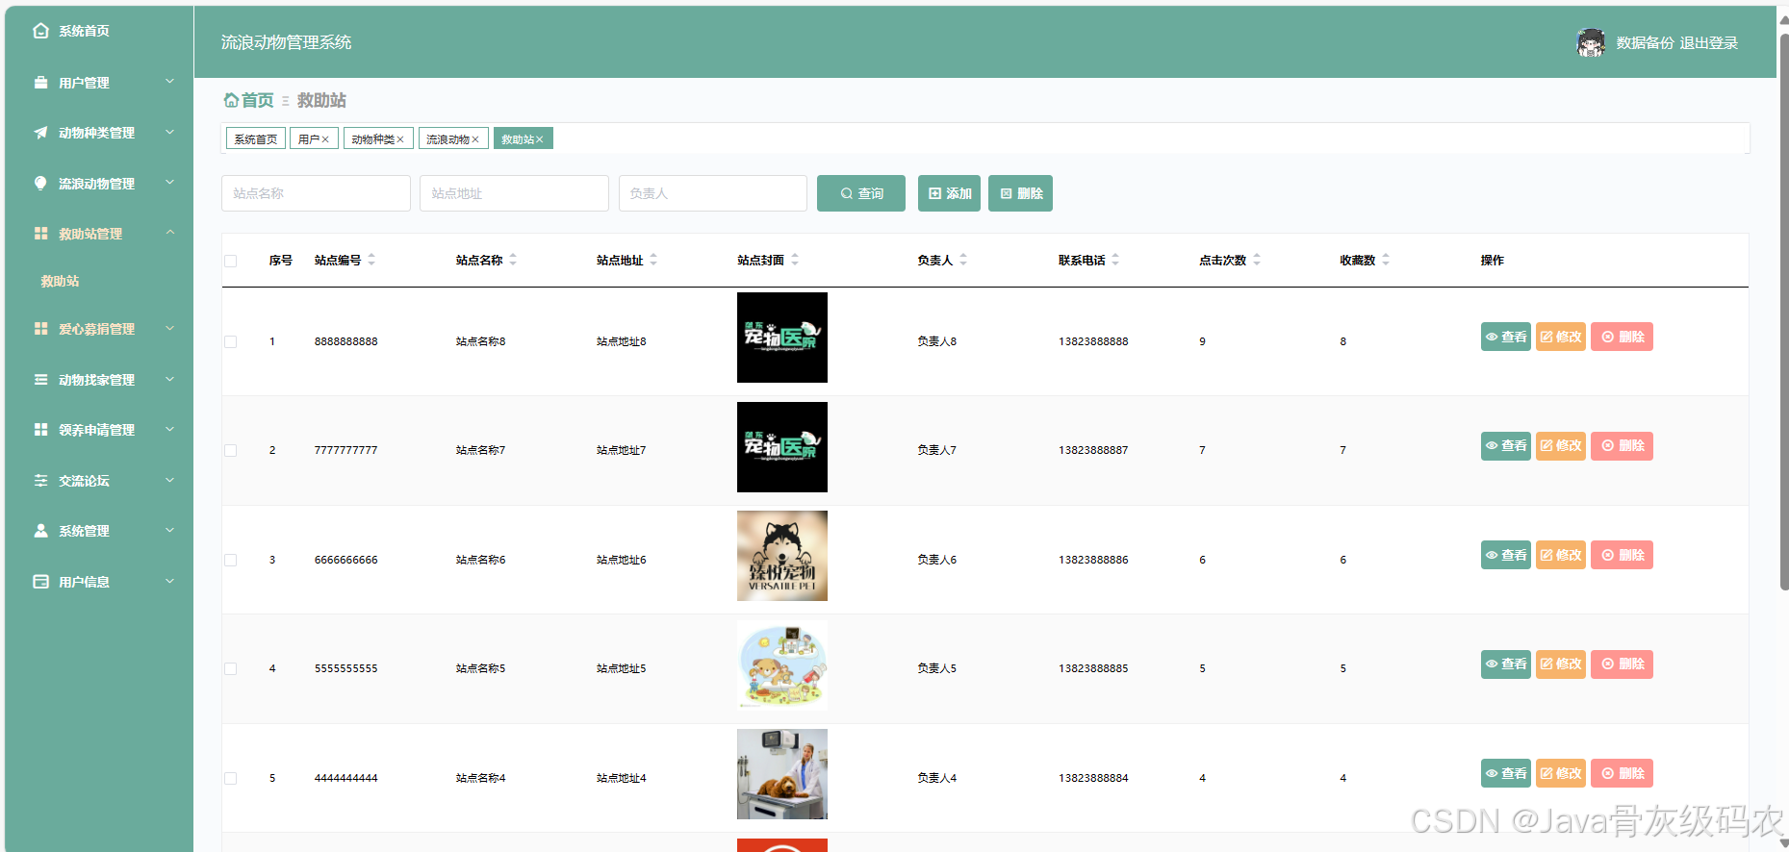Click the 流浪动物管理 sidebar icon
Image resolution: width=1789 pixels, height=852 pixels.
(x=40, y=184)
